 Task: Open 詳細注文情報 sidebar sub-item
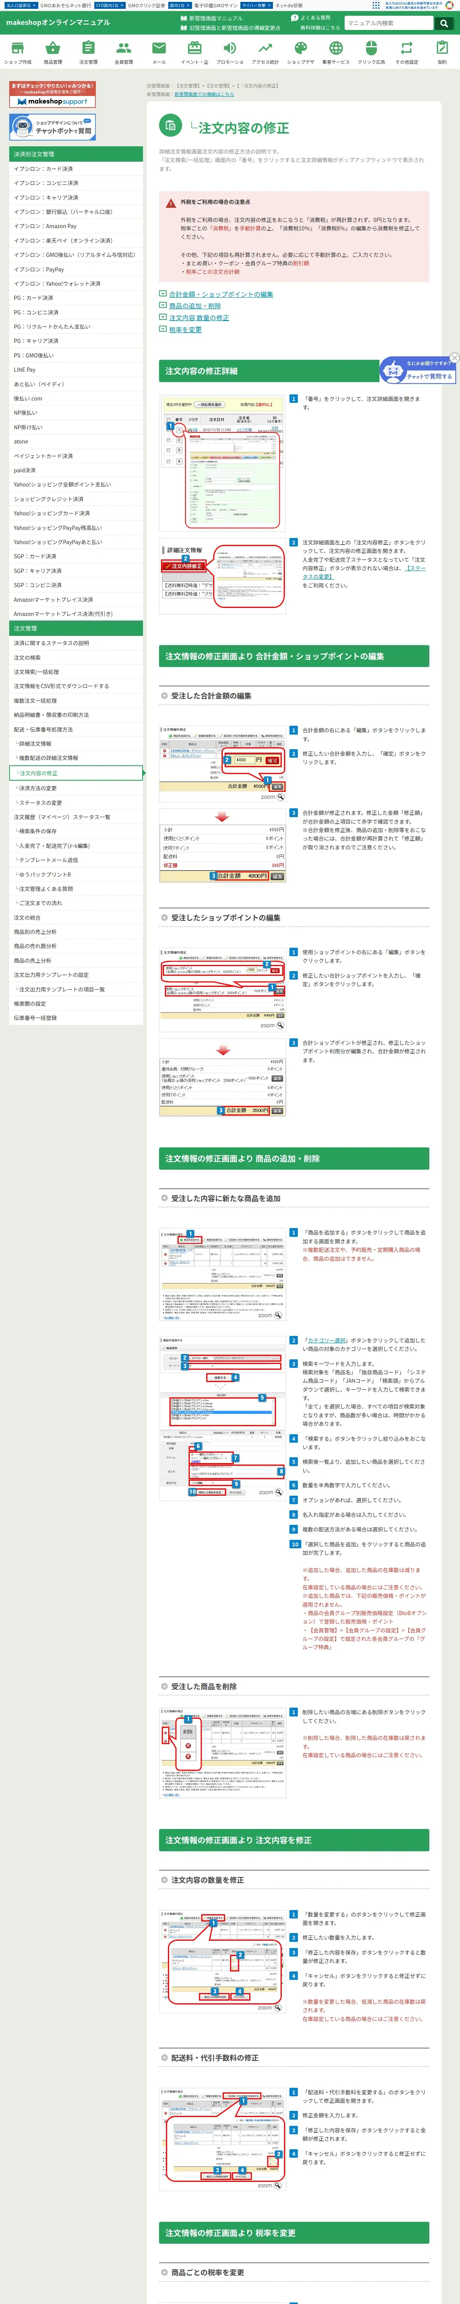[x=75, y=743]
